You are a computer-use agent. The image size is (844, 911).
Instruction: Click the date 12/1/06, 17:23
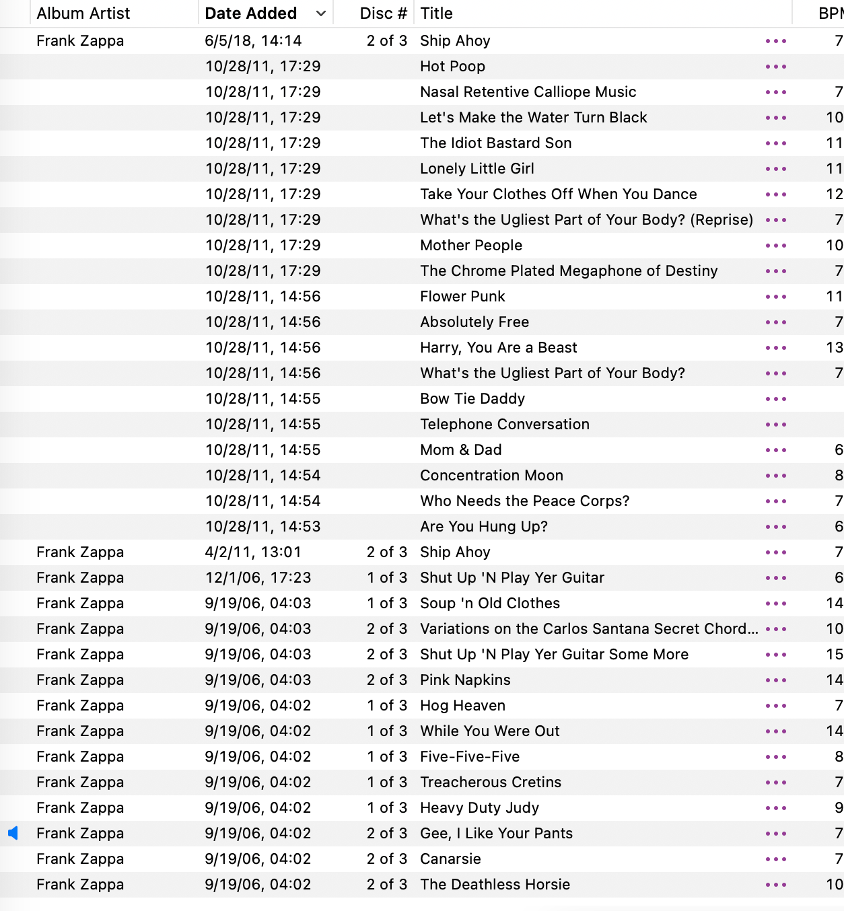pyautogui.click(x=258, y=578)
